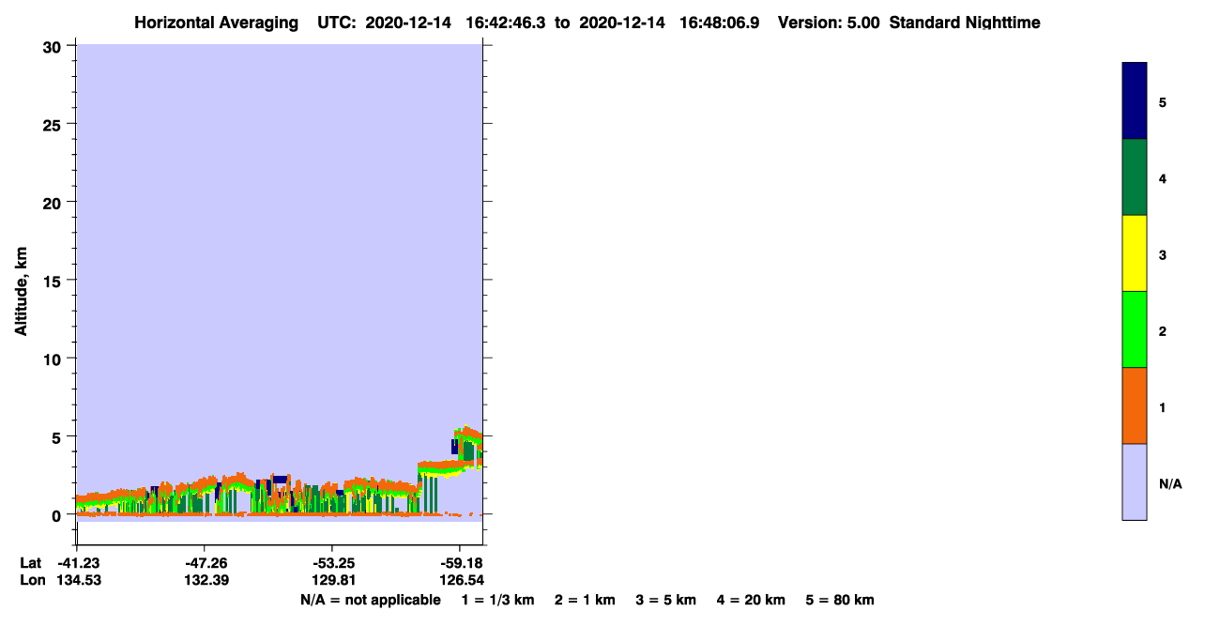Click the longitude value 132.39
The width and height of the screenshot is (1220, 626).
point(205,580)
